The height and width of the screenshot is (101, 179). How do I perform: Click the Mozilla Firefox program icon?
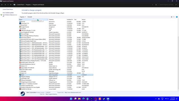click(x=20, y=62)
